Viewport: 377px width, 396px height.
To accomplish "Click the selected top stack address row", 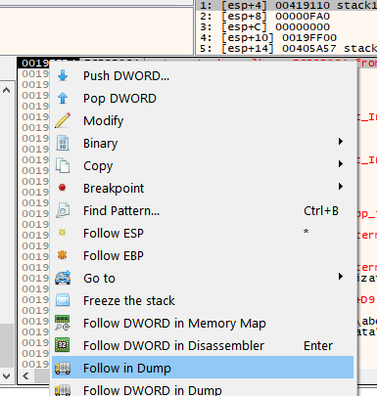I will click(35, 63).
